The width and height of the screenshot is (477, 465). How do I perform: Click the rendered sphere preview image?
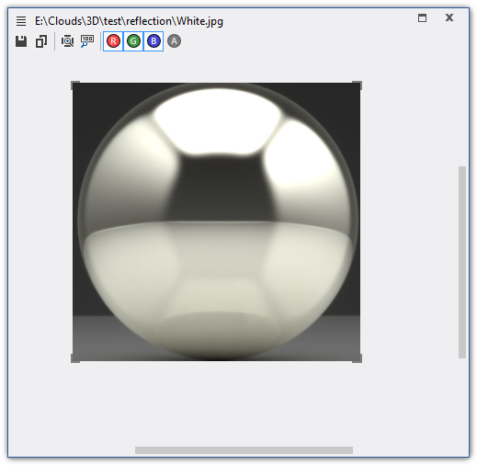(x=216, y=221)
